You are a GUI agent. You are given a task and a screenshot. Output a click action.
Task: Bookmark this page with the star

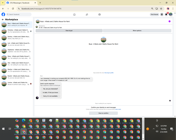tap(161, 9)
